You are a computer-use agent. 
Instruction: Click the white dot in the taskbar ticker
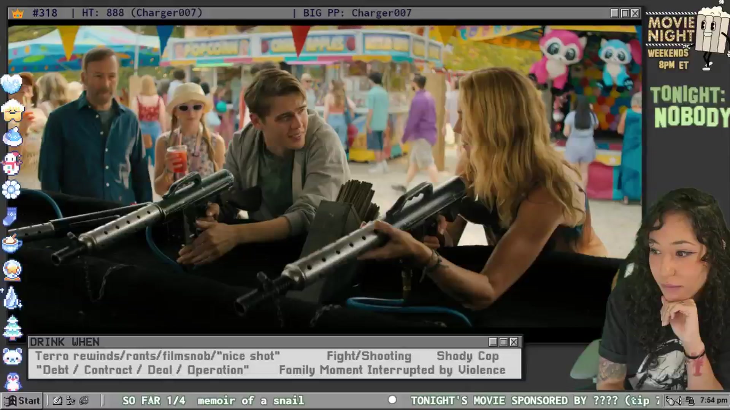coord(392,400)
